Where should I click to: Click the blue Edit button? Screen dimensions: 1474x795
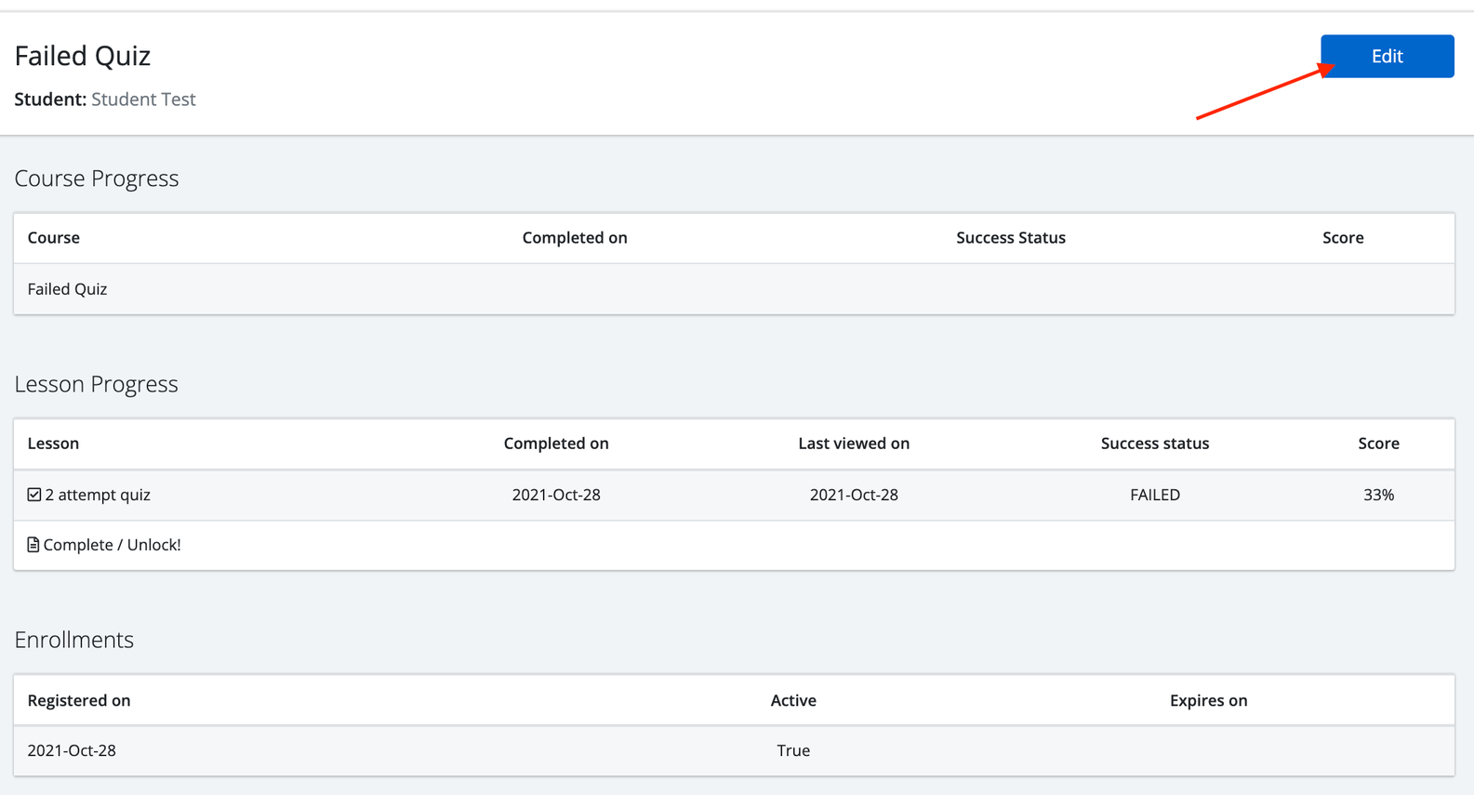pos(1387,56)
